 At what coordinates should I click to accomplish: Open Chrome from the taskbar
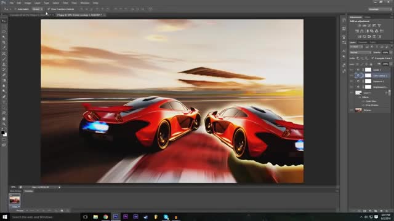(x=105, y=217)
